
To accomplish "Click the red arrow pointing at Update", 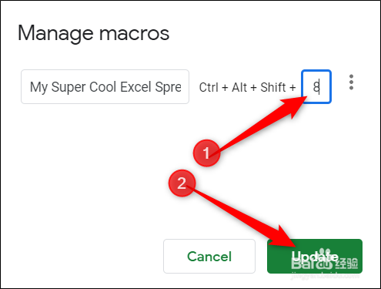I will pos(242,217).
